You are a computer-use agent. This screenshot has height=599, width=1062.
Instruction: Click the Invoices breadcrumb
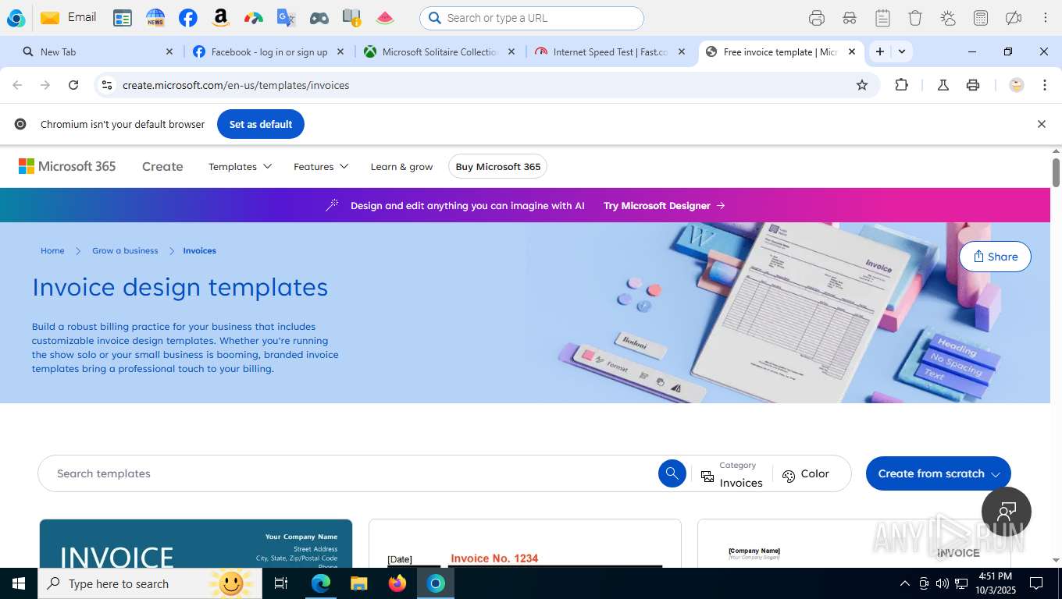point(199,250)
